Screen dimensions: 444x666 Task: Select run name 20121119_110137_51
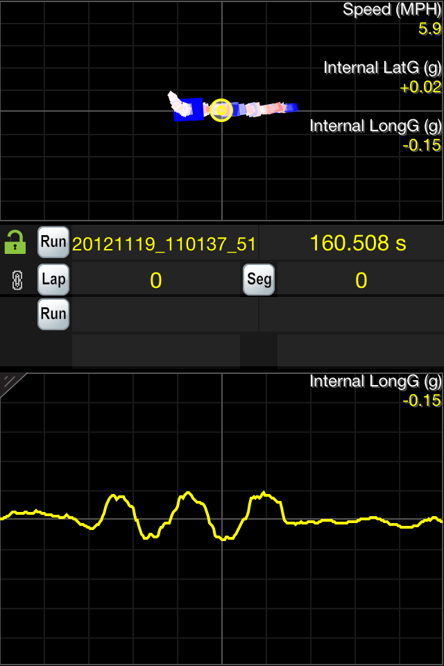[164, 244]
